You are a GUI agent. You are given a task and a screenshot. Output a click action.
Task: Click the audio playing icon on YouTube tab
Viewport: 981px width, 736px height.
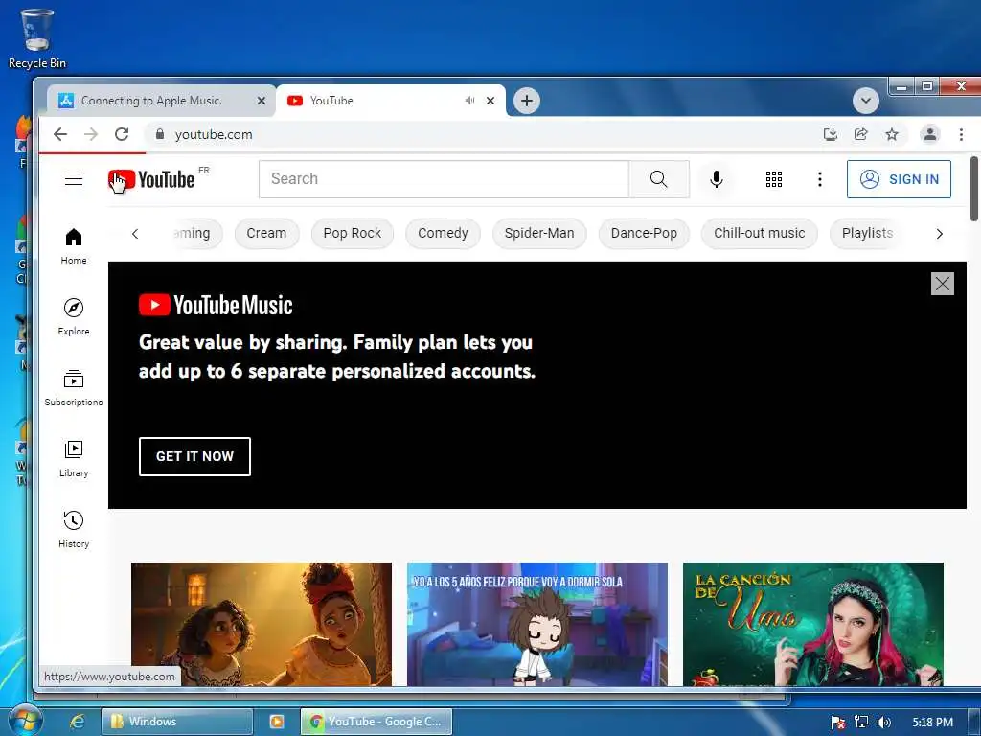click(x=469, y=100)
